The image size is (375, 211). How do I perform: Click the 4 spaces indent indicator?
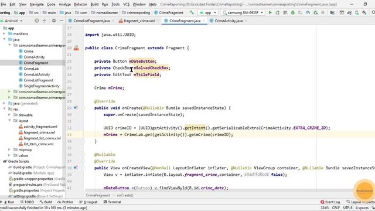(x=362, y=208)
